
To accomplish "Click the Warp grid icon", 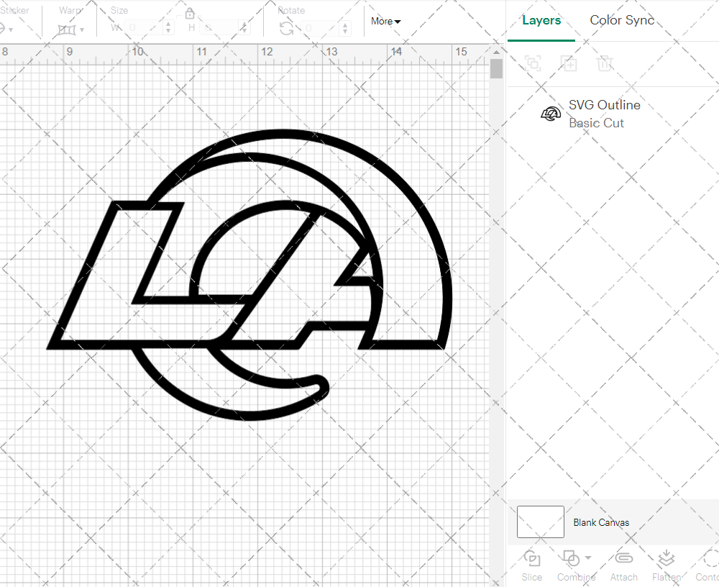I will point(67,30).
